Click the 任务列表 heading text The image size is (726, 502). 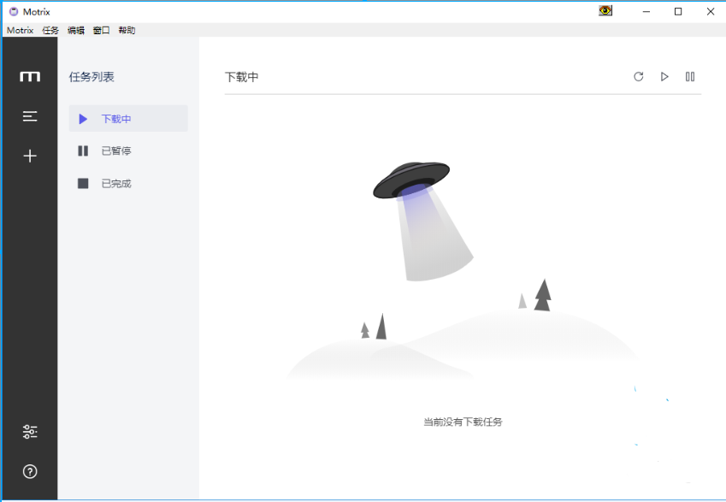tap(91, 77)
